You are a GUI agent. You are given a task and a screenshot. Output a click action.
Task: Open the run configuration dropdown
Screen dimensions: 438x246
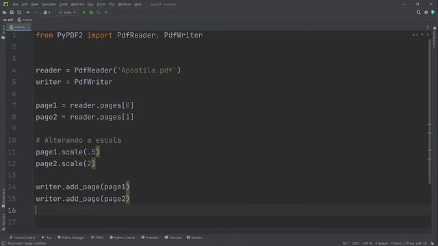[x=67, y=12]
